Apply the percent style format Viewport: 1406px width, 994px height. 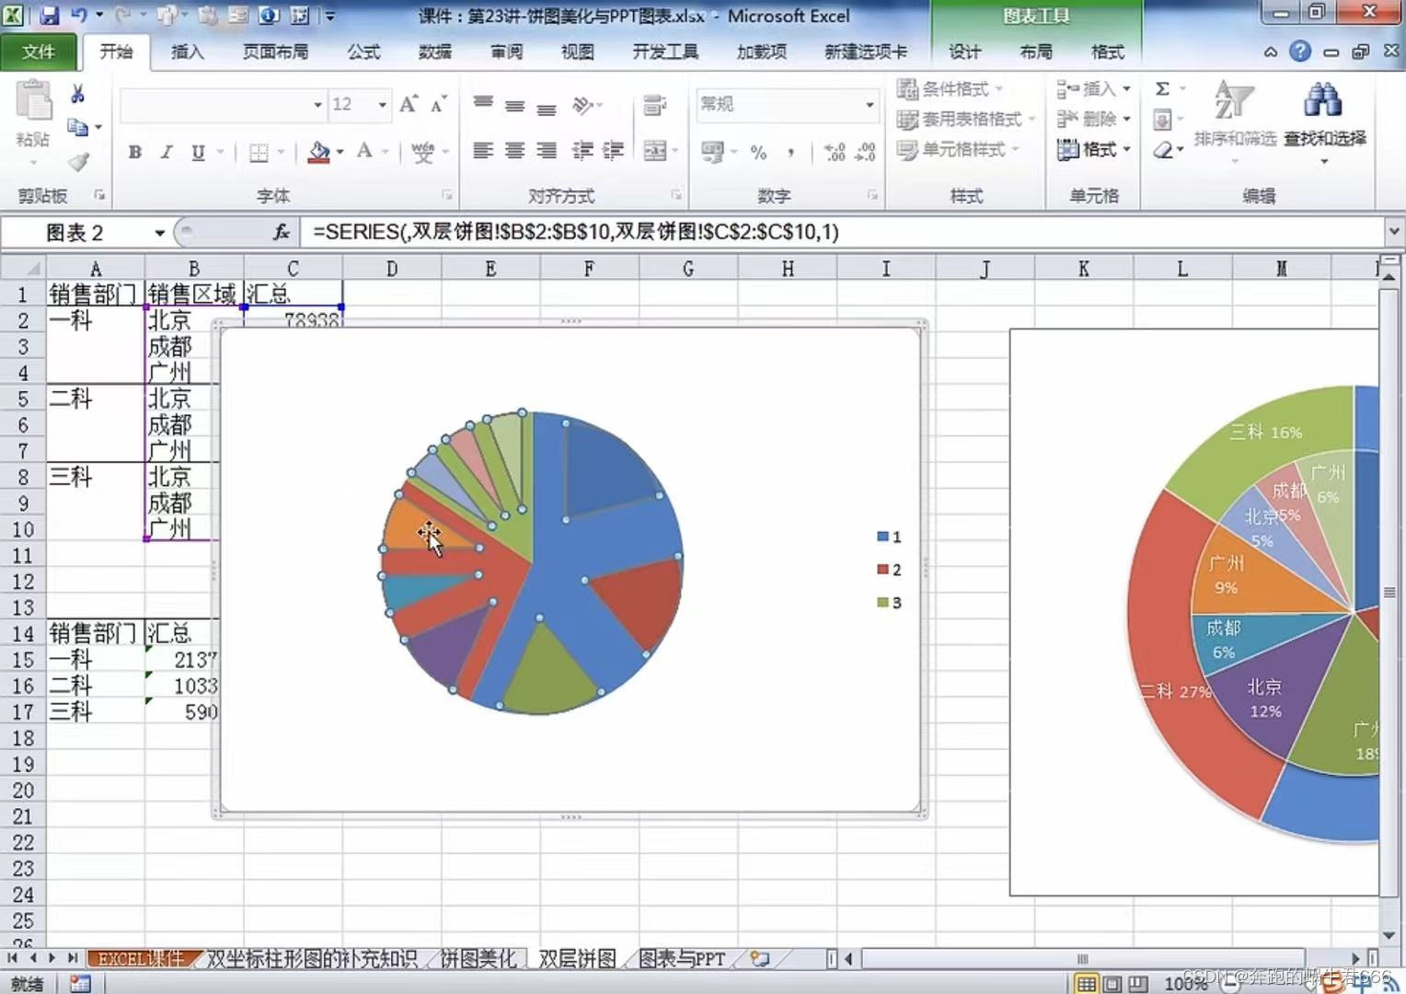[758, 152]
